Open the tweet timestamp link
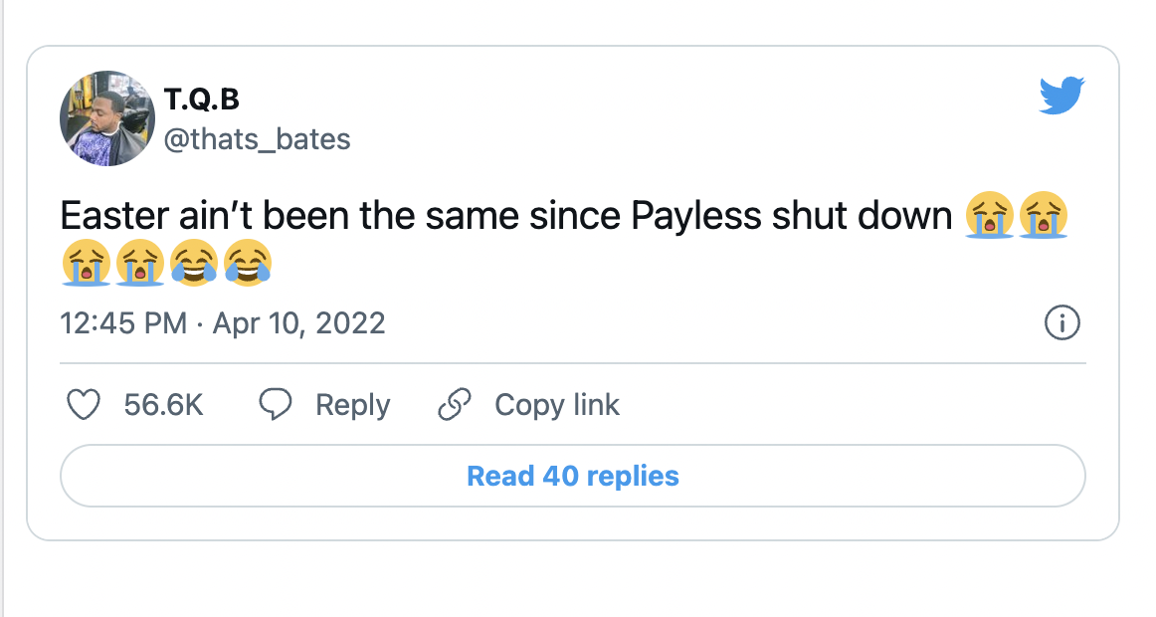This screenshot has height=617, width=1156. [222, 322]
